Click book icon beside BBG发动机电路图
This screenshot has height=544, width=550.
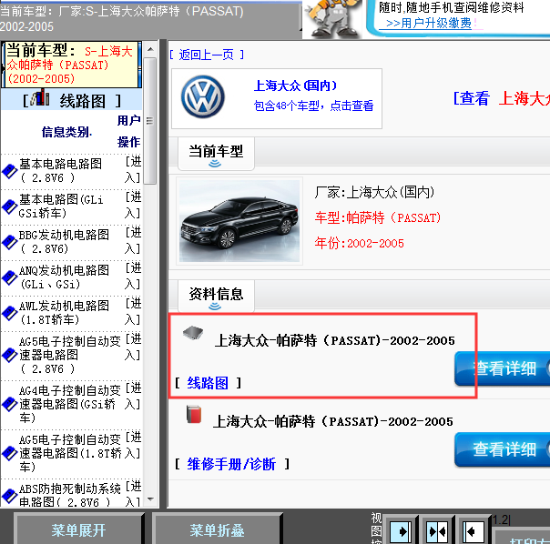[10, 242]
